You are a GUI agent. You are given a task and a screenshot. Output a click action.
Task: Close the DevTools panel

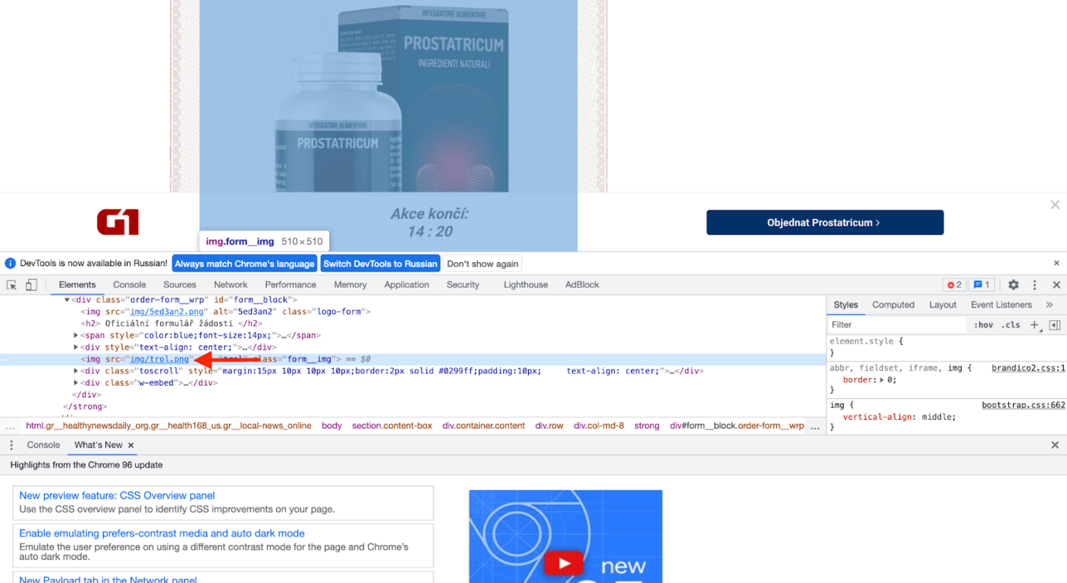point(1056,285)
